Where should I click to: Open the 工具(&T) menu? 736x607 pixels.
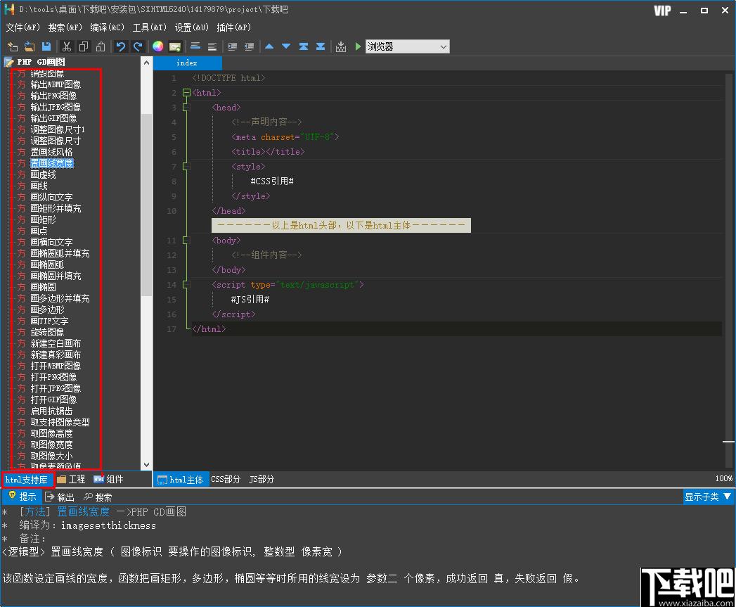pyautogui.click(x=149, y=27)
